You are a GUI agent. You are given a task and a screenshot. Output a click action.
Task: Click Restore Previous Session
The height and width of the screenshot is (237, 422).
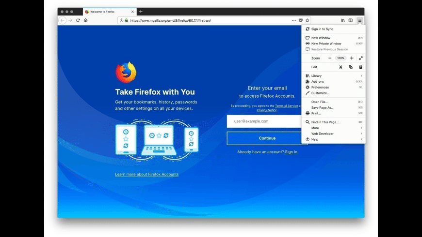click(x=333, y=49)
